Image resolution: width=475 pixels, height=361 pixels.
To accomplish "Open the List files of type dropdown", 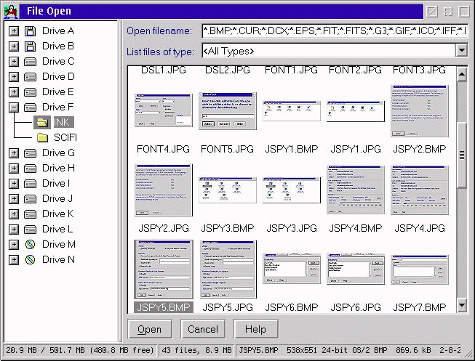I will coord(461,50).
